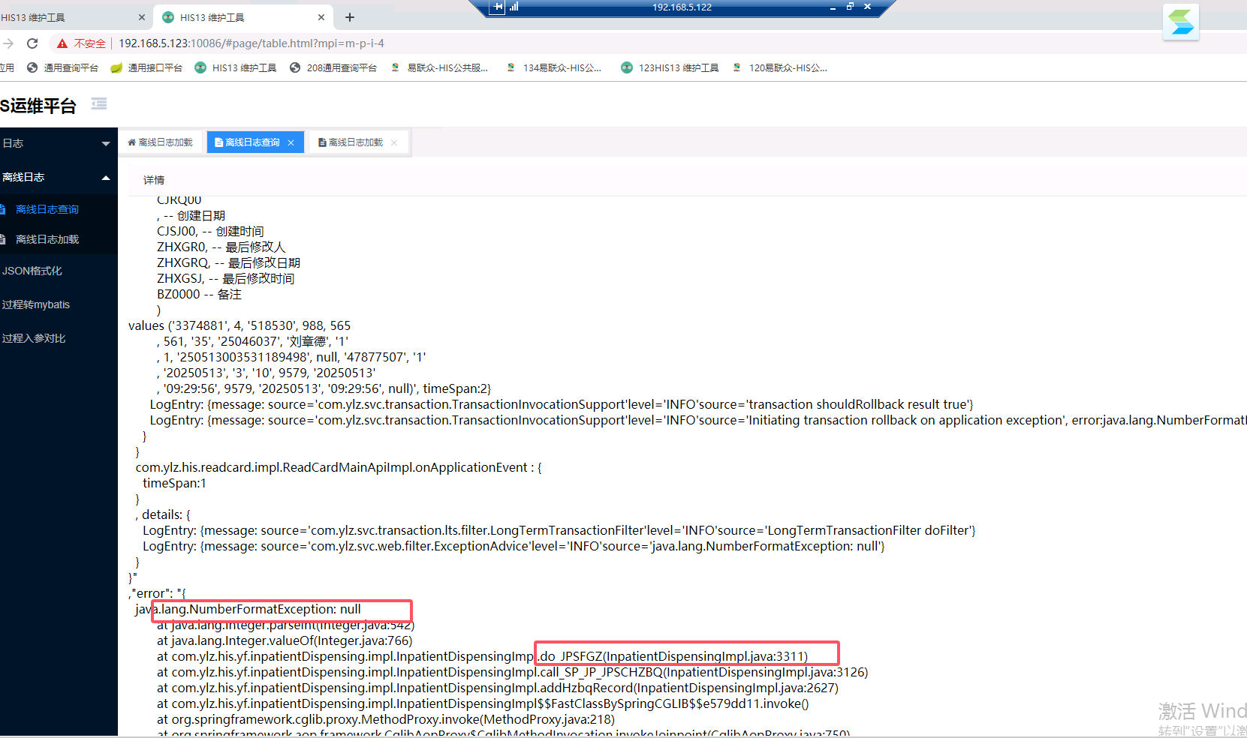Click the call_SP_JP_JPSCHZBQ stack trace line

[512, 672]
